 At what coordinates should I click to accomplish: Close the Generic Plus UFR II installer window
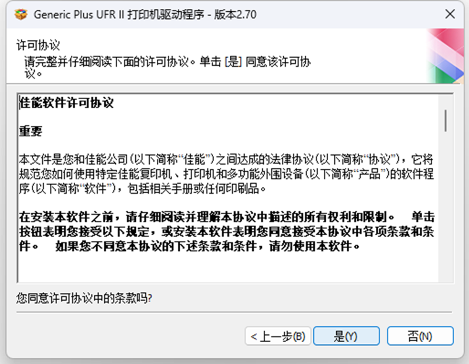[x=450, y=14]
